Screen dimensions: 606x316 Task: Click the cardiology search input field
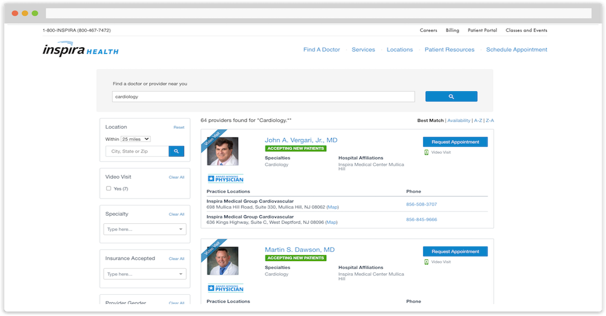click(263, 97)
